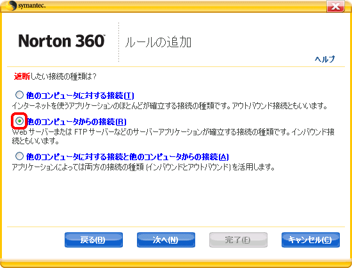Click the description mentioning インバウンドとアウトバウンド
This screenshot has width=352, height=268.
(x=143, y=167)
